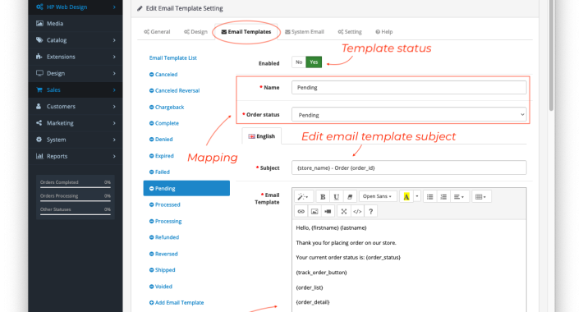Click the pencil icon beside the page title
The height and width of the screenshot is (312, 583).
pos(140,8)
